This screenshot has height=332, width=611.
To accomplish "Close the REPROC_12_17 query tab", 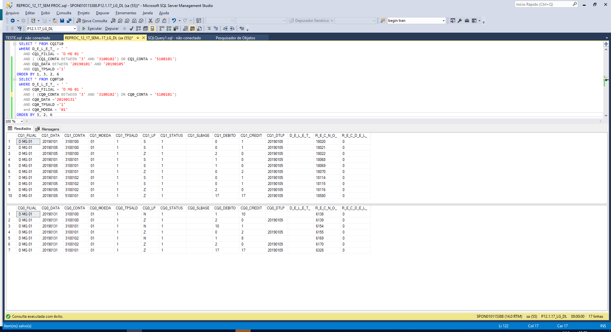I will tap(143, 38).
